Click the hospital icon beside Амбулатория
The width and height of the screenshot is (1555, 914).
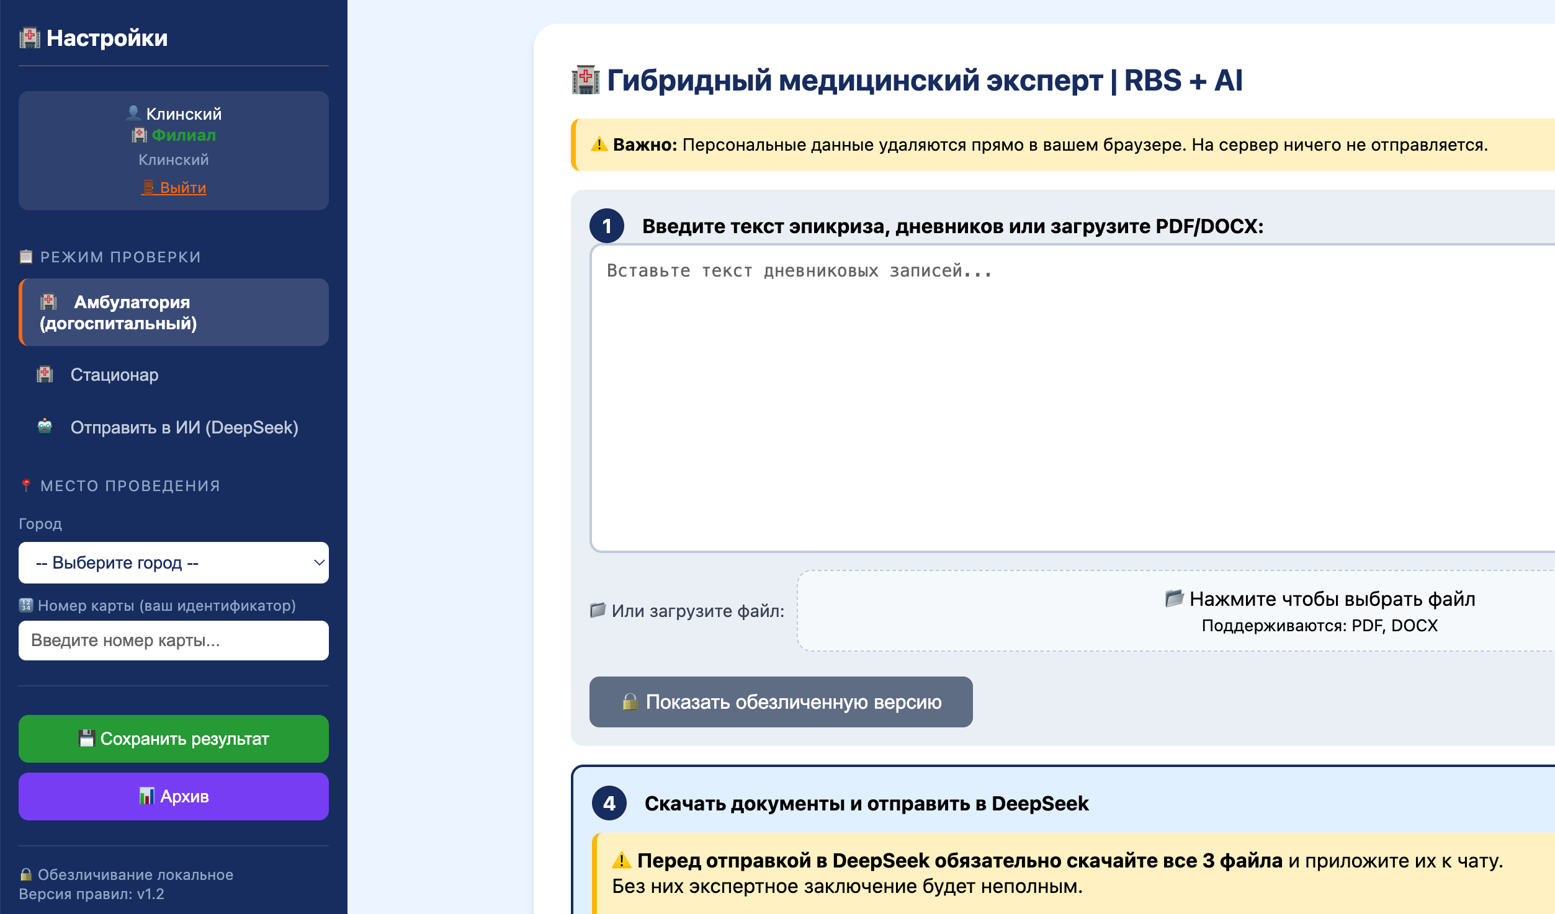pos(48,302)
